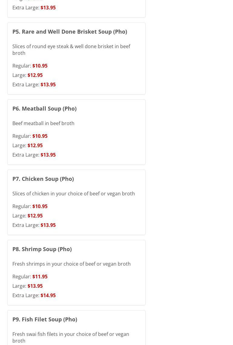
Task: Select P8 Large $13.95 price
Action: [35, 286]
